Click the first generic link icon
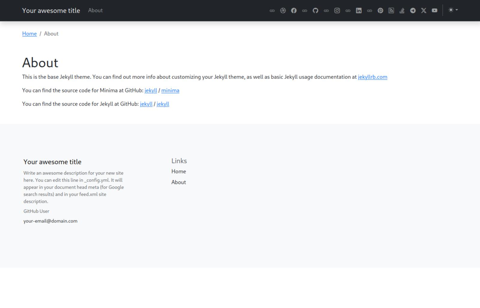The image size is (480, 308). pos(272,10)
